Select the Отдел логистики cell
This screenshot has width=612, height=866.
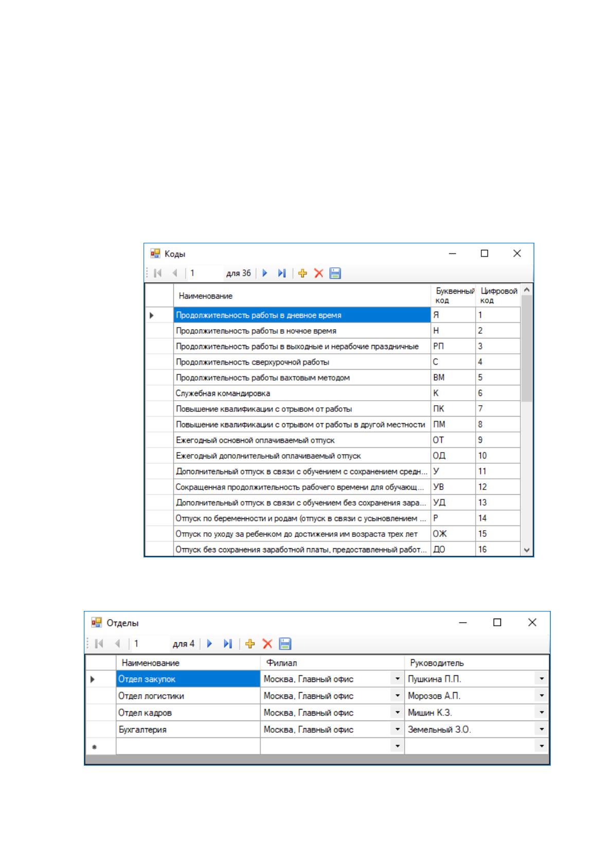point(188,696)
